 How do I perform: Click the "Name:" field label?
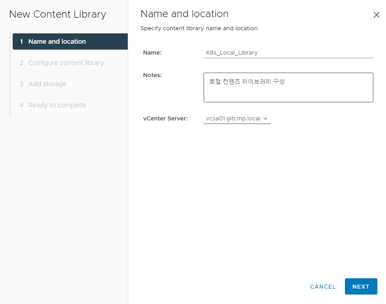153,53
